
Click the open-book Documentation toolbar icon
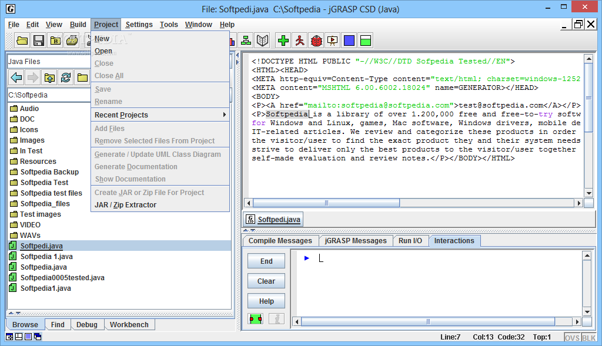point(263,41)
